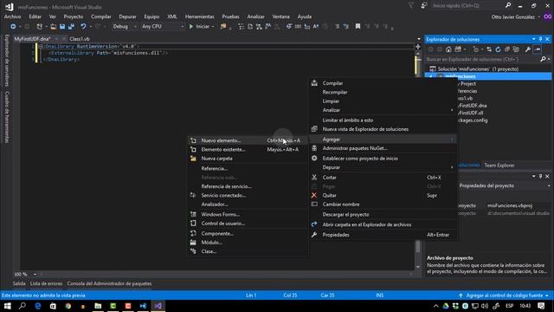Click the Quick Launch input field
554x312 pixels.
click(468, 6)
